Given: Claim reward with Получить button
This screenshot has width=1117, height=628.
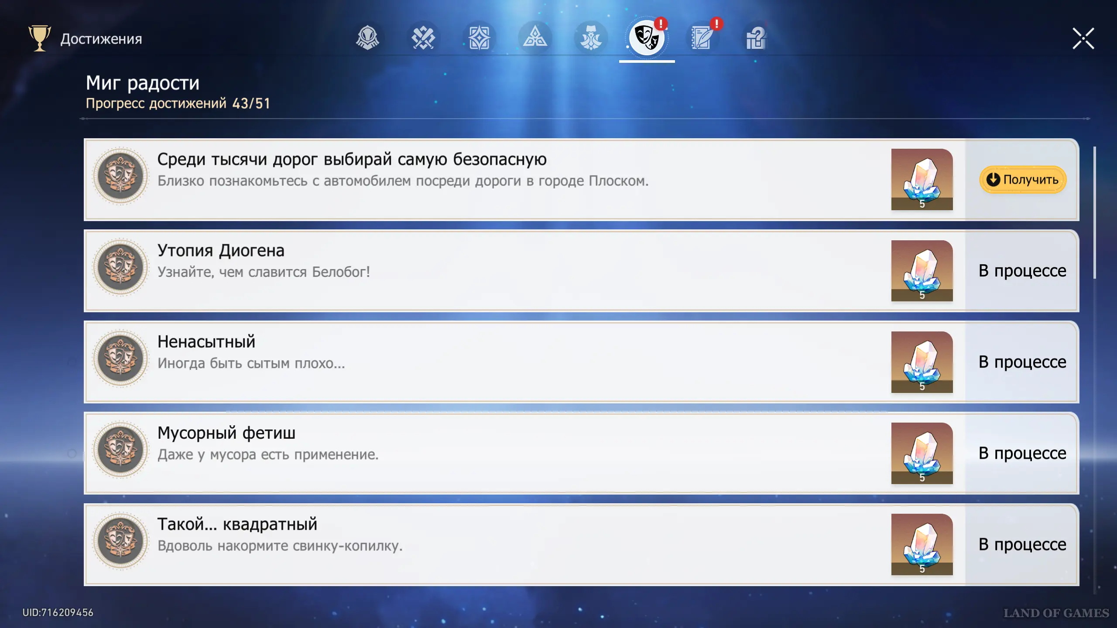Looking at the screenshot, I should point(1022,180).
